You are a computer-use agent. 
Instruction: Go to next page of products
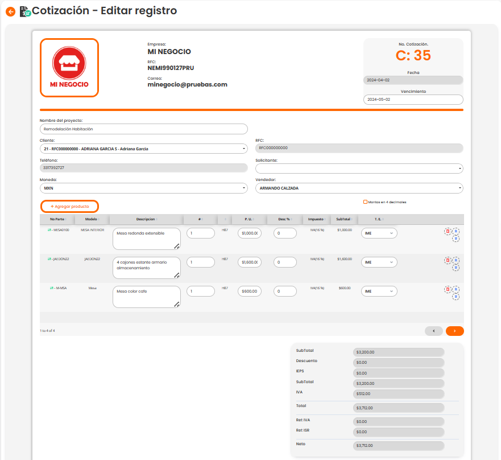(x=454, y=330)
